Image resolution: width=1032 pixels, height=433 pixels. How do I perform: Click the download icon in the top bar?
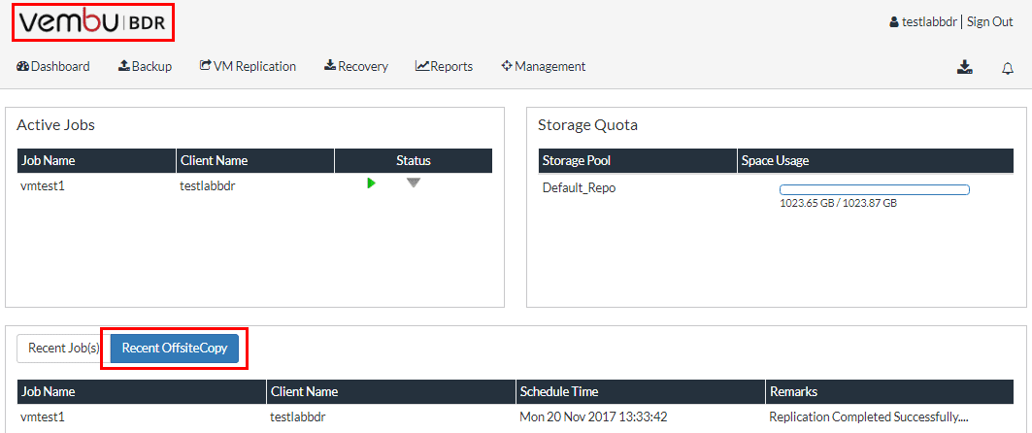pyautogui.click(x=964, y=67)
